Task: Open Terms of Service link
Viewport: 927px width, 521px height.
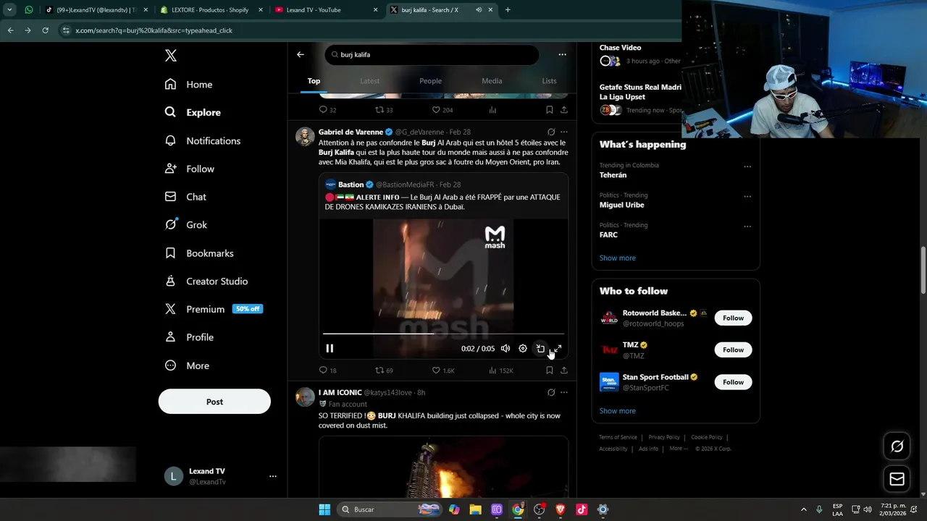Action: click(x=618, y=437)
